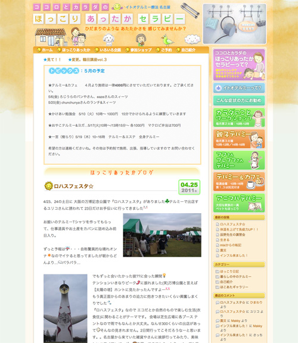Open the link ending in vol.3
The width and height of the screenshot is (298, 343).
pyautogui.click(x=88, y=60)
